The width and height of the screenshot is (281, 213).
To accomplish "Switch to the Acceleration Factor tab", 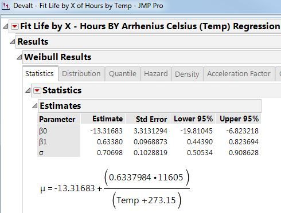I will click(239, 74).
